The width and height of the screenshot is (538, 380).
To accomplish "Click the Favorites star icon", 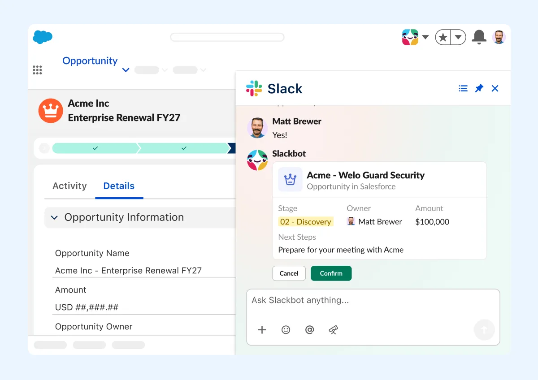I will [443, 37].
